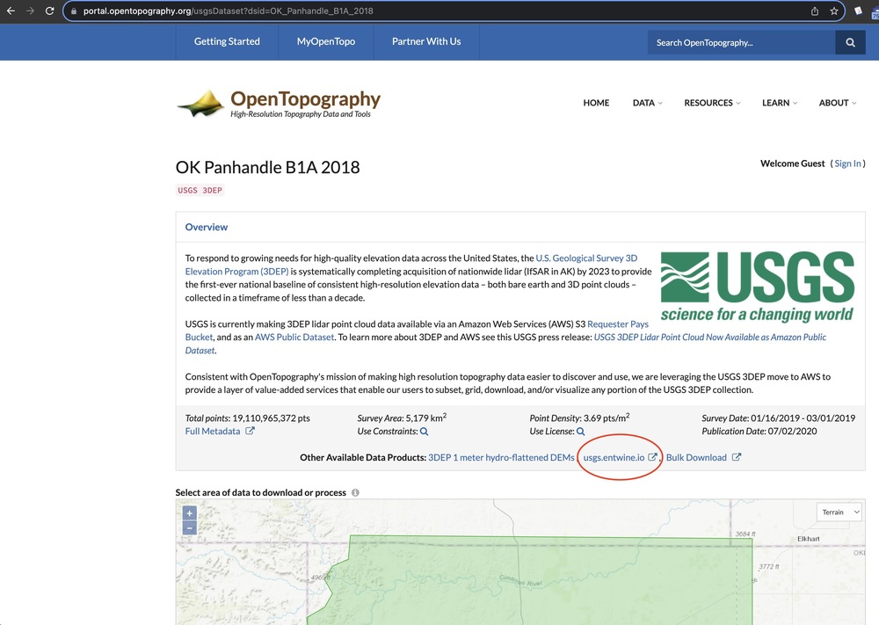The width and height of the screenshot is (879, 625).
Task: Click the Elkhart label on the map
Action: 809,539
